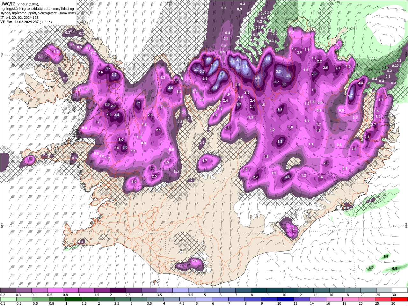Click the 15W longitude label
408x306 pixels.
[338, 2]
